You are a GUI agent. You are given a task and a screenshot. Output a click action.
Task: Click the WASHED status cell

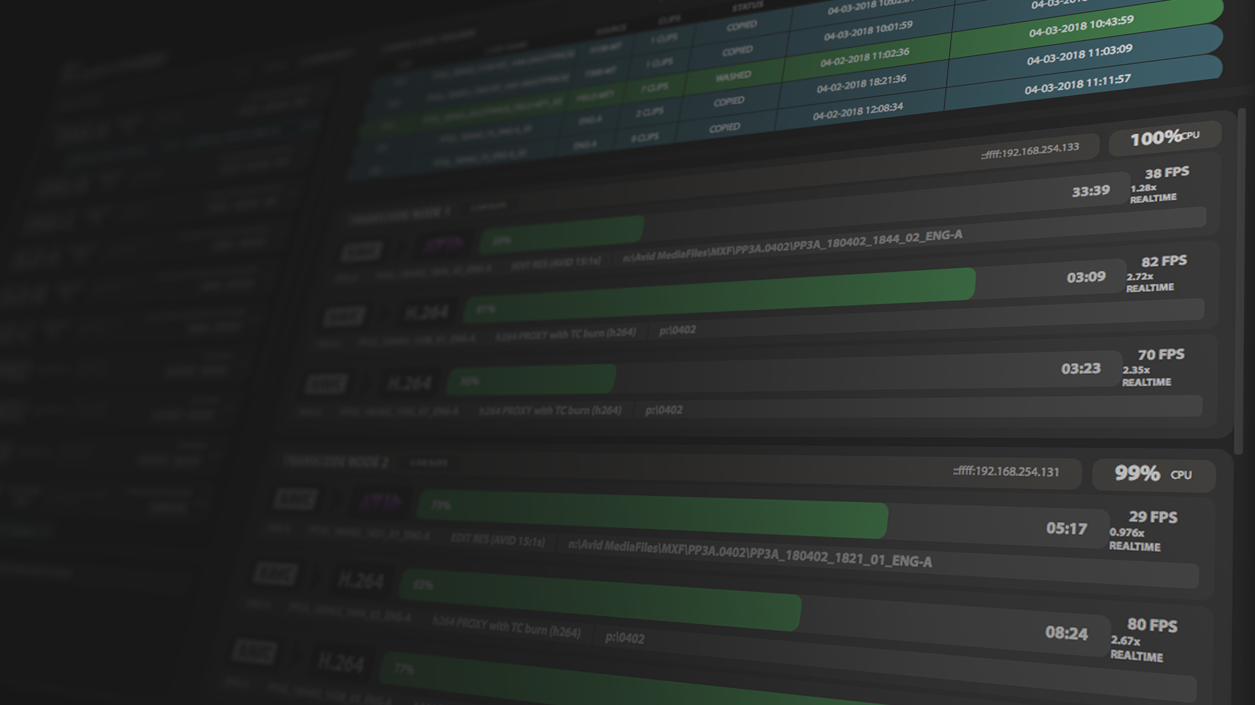coord(733,76)
